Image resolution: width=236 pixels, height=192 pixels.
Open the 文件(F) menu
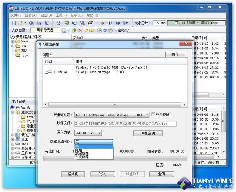click(15, 15)
